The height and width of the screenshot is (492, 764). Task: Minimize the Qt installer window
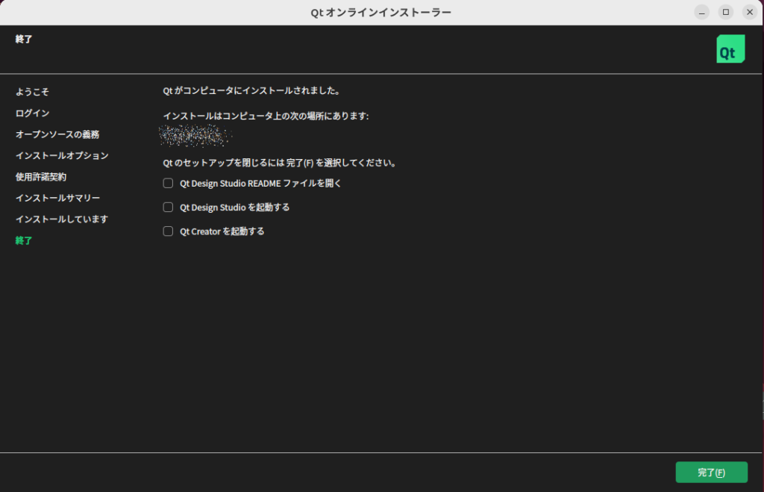click(x=701, y=12)
